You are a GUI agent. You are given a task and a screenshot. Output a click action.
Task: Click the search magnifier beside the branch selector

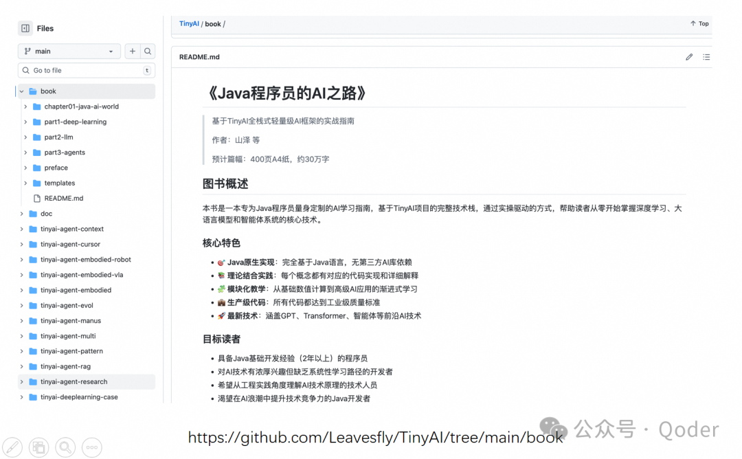coord(148,51)
